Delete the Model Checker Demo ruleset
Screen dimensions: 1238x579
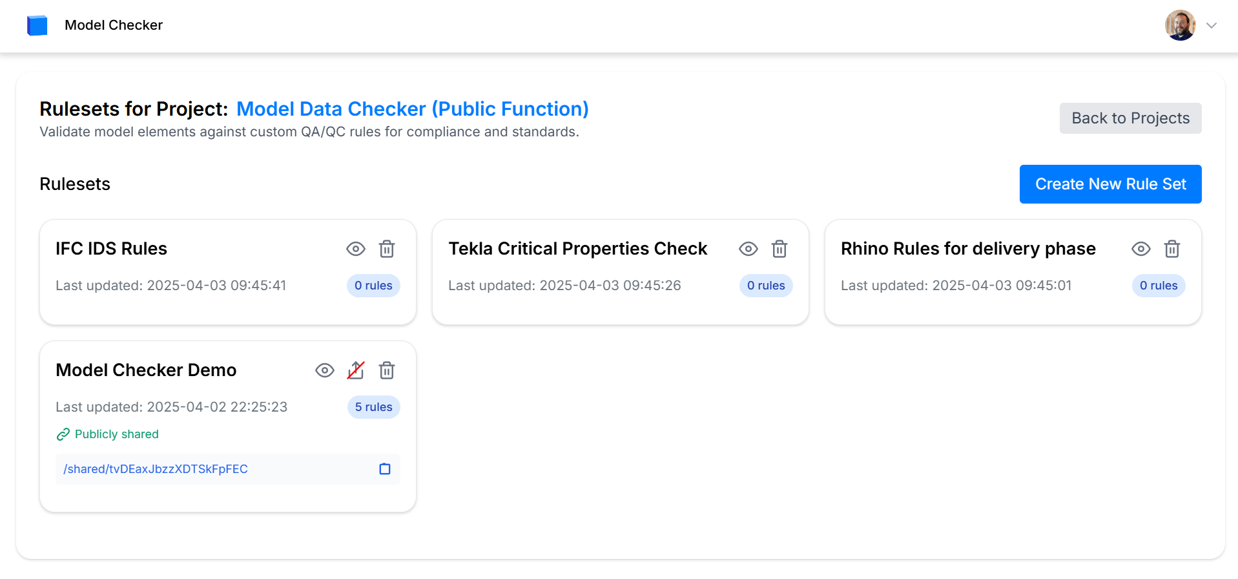pyautogui.click(x=387, y=370)
